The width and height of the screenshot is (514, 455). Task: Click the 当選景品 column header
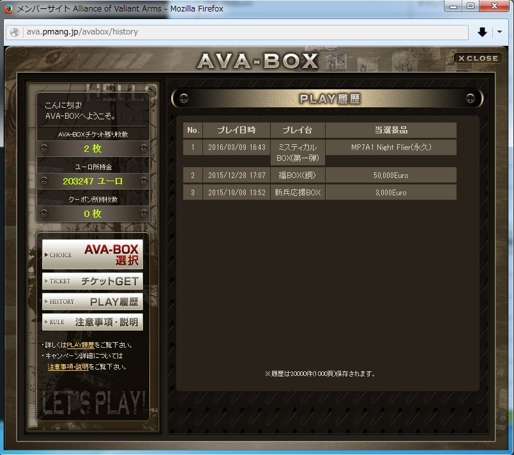click(391, 130)
